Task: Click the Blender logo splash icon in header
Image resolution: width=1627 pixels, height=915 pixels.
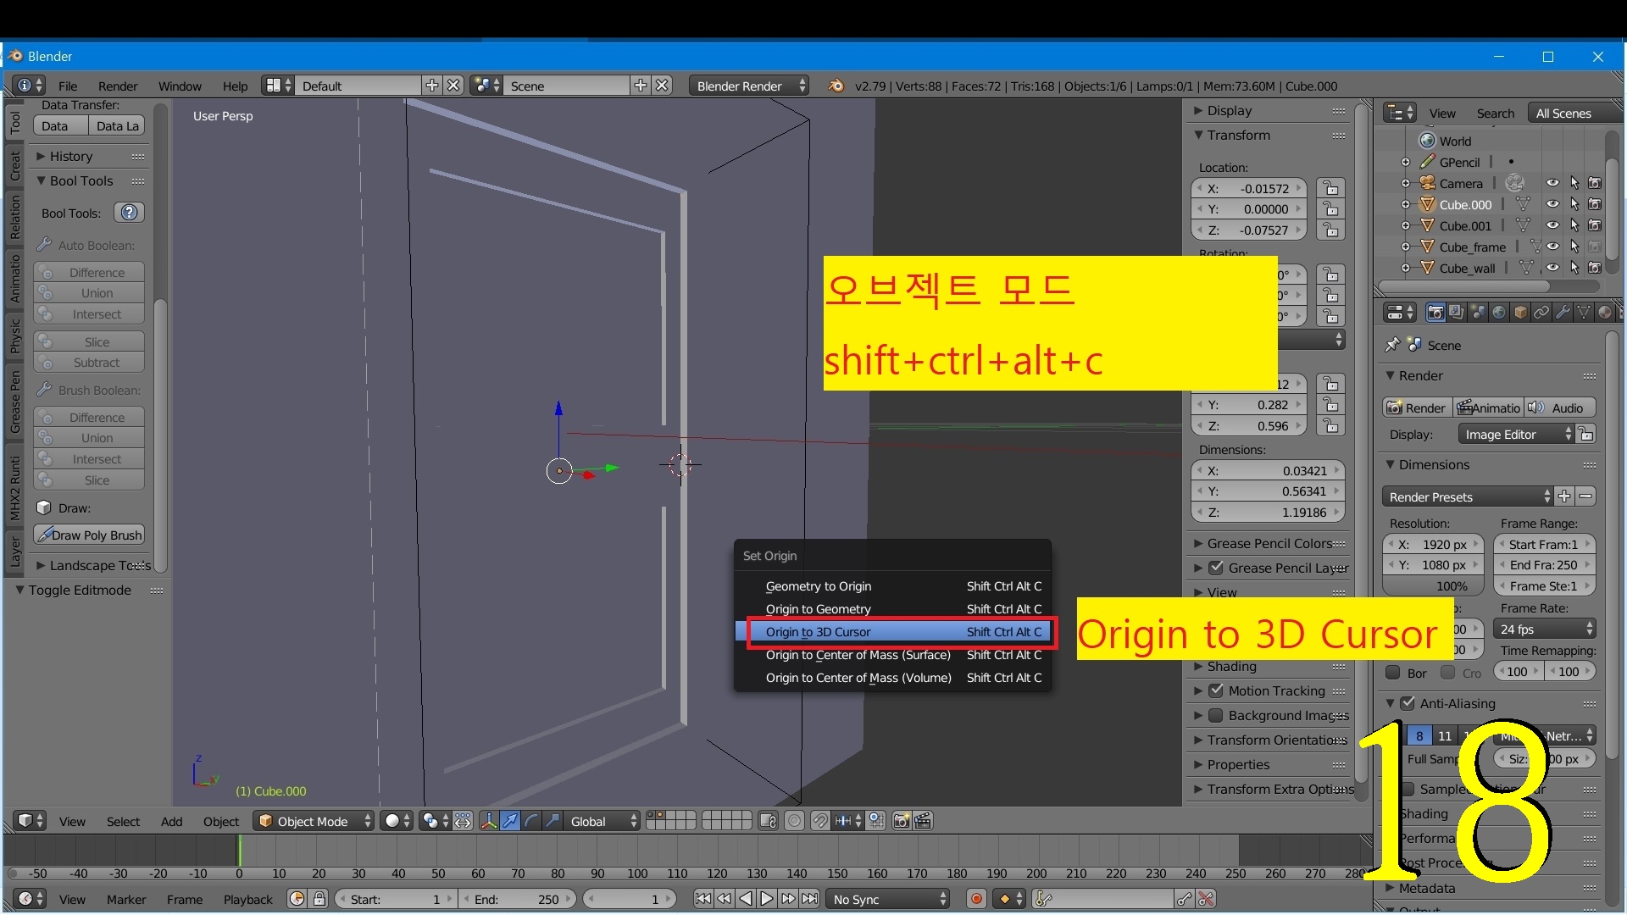Action: click(836, 86)
